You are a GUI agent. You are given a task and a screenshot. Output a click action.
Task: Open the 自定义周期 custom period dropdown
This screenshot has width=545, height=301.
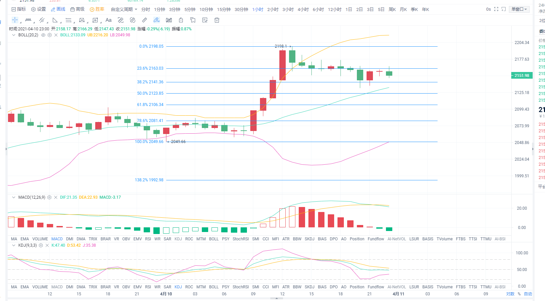pos(124,9)
